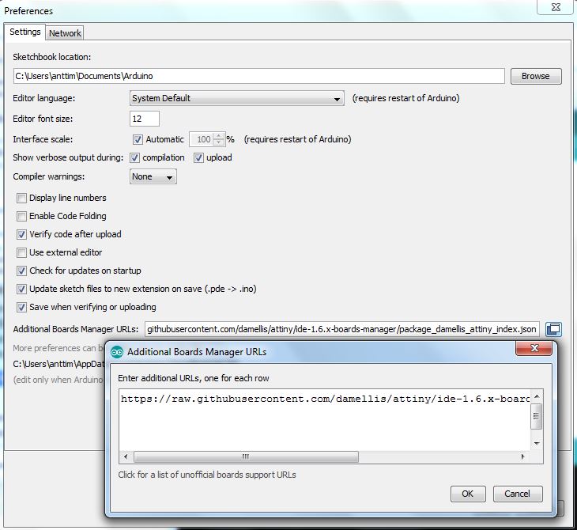Screen dimensions: 577x530
Task: Open the Additional Boards Manager URLs window icon
Action: pyautogui.click(x=553, y=329)
